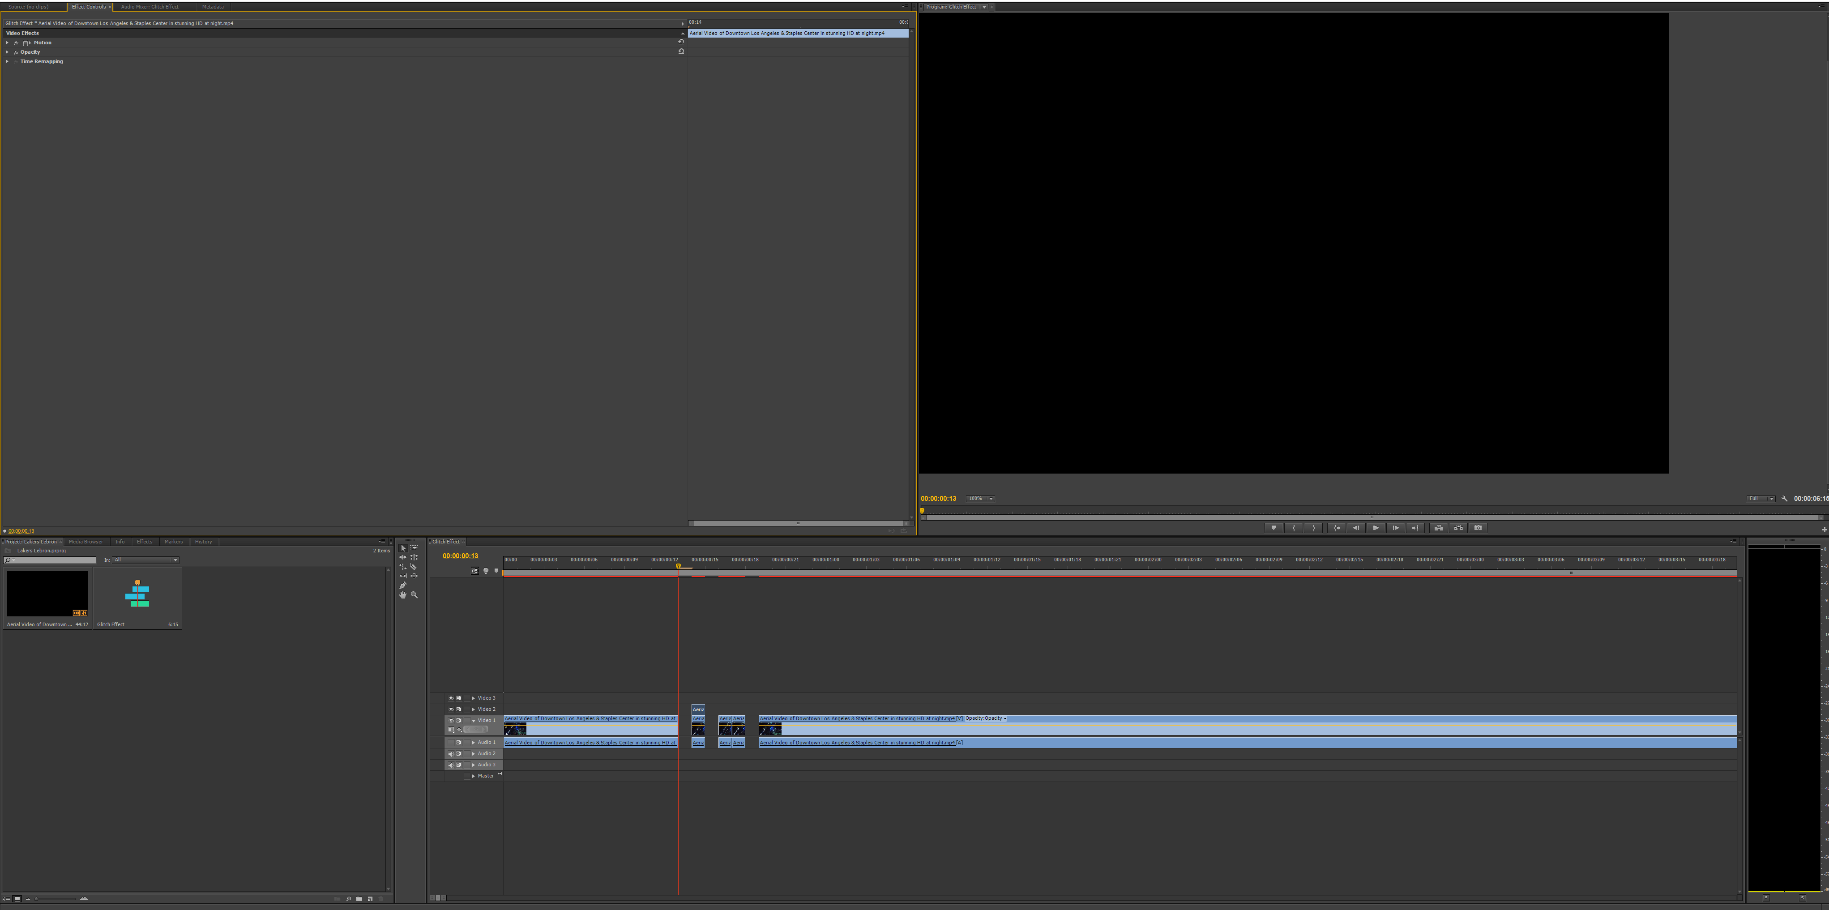The image size is (1829, 910).
Task: Toggle sync lock on Video 3
Action: (x=459, y=698)
